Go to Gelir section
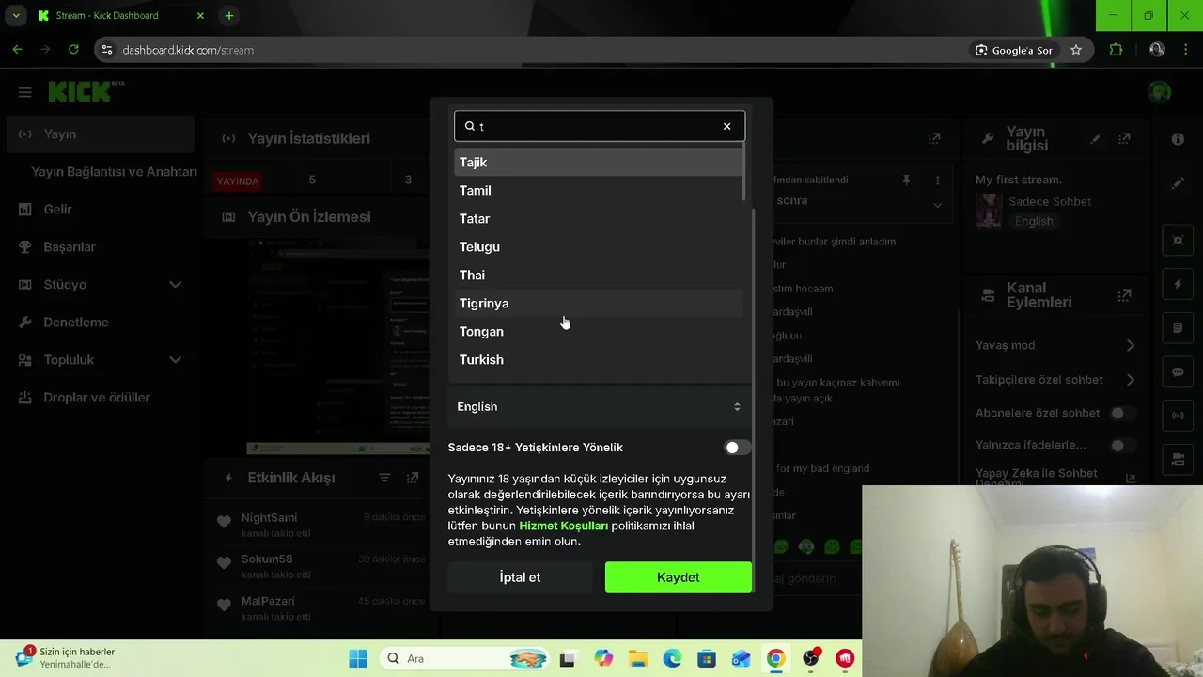Screen dimensions: 1203x677 100,210
